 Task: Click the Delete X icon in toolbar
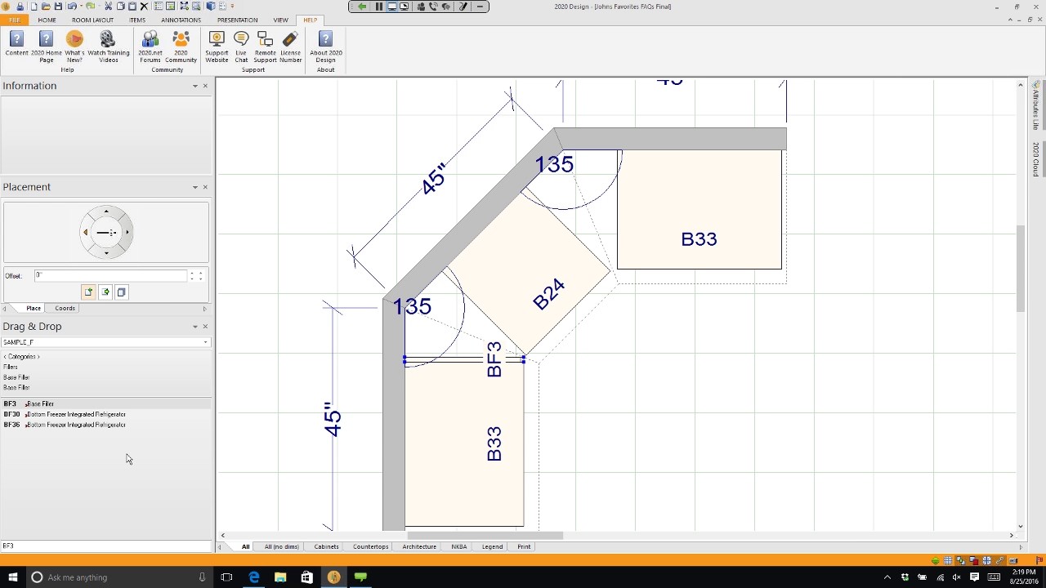pyautogui.click(x=144, y=7)
